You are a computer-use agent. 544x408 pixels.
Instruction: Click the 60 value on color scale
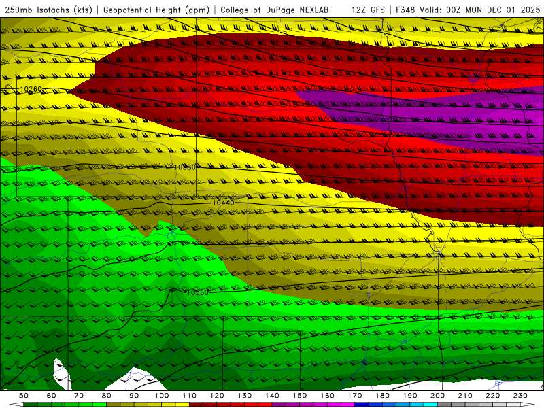coord(51,396)
